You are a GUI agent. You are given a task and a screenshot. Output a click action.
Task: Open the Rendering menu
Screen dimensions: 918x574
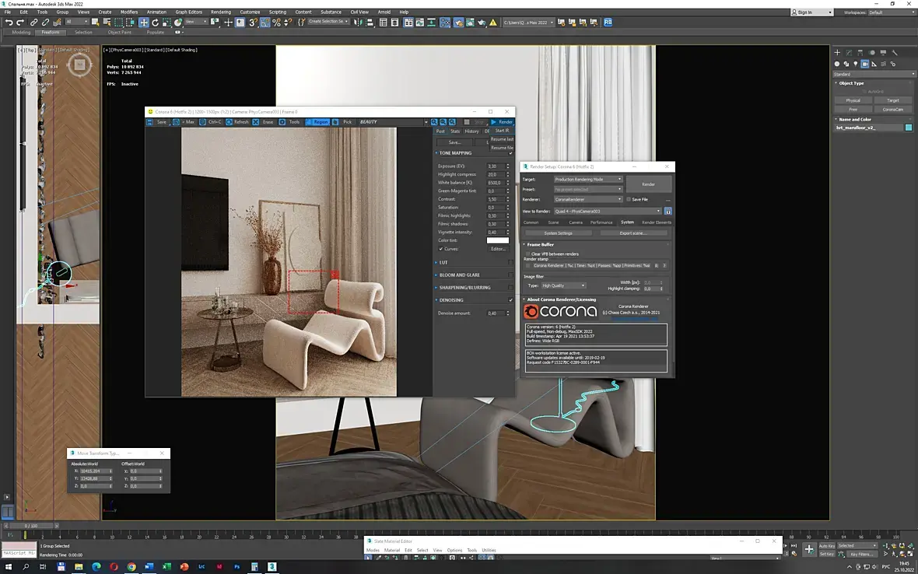point(220,12)
